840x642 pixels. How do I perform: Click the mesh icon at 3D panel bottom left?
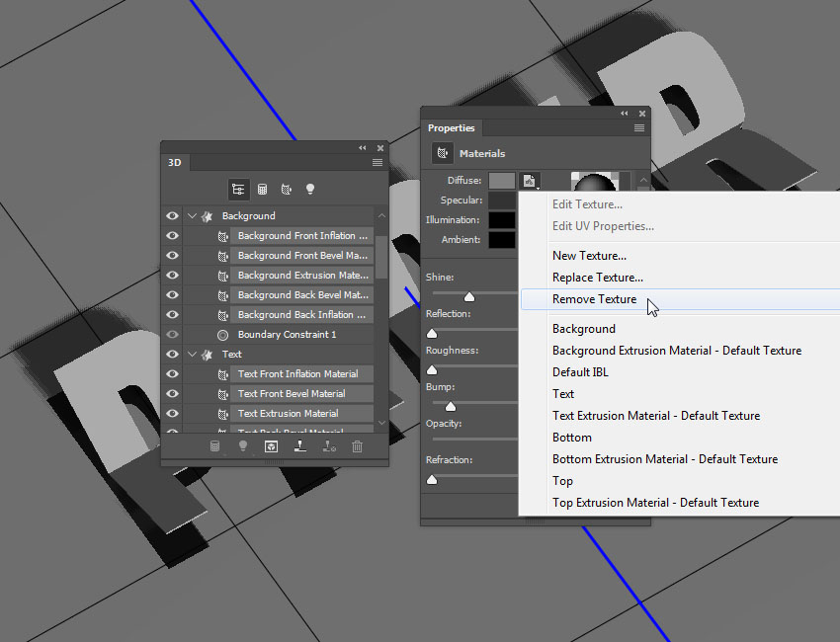click(214, 446)
